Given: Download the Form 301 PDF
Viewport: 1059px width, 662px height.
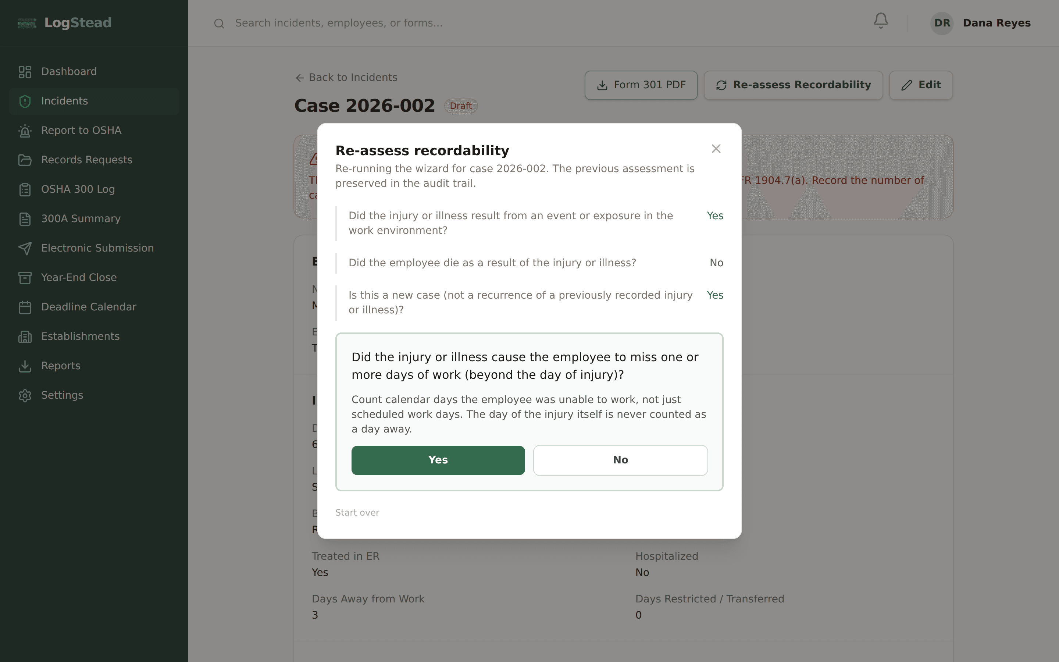Looking at the screenshot, I should (x=641, y=85).
